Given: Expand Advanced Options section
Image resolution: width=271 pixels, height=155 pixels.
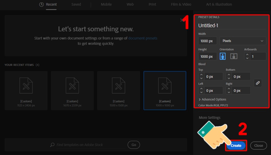Looking at the screenshot, I should click(x=212, y=99).
